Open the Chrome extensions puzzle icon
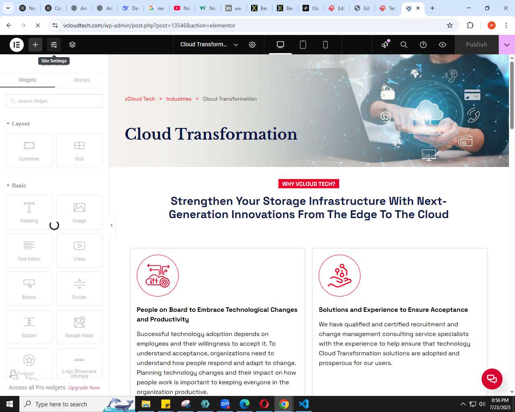The width and height of the screenshot is (515, 412). (470, 25)
